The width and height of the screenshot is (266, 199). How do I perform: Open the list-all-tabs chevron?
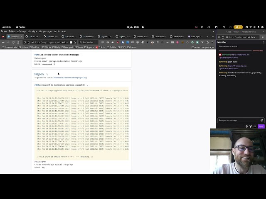coord(213,36)
